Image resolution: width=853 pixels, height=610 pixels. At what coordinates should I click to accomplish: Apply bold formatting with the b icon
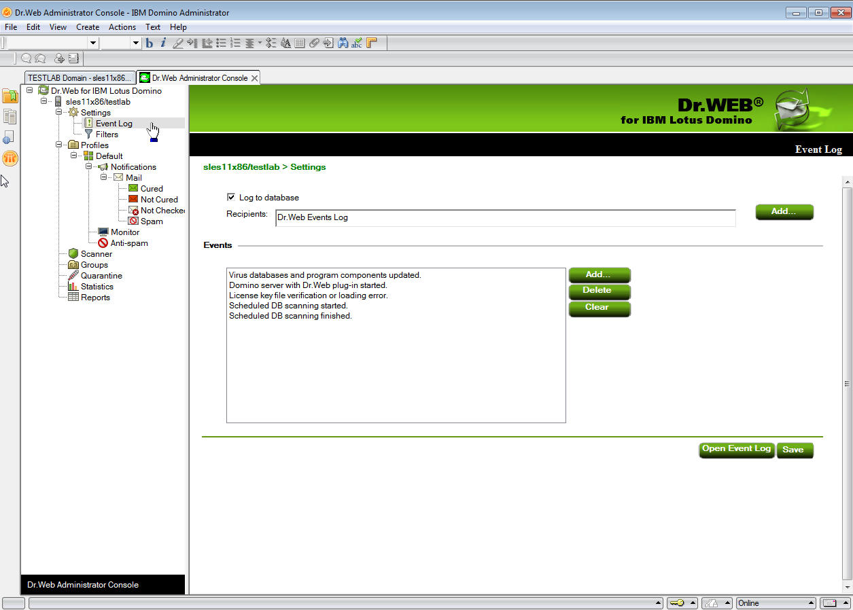pyautogui.click(x=150, y=43)
